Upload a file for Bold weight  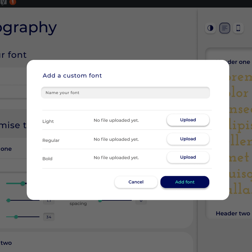[188, 157]
